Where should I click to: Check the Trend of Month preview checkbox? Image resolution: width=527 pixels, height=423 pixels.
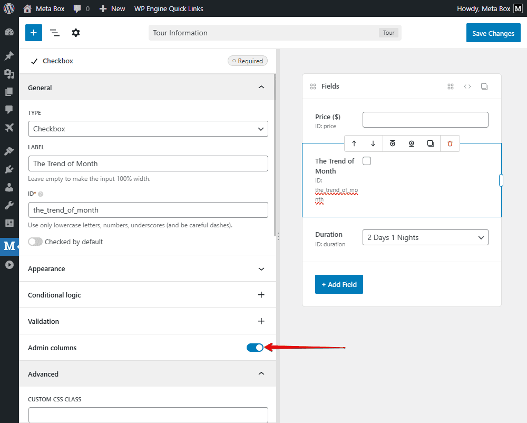point(367,160)
